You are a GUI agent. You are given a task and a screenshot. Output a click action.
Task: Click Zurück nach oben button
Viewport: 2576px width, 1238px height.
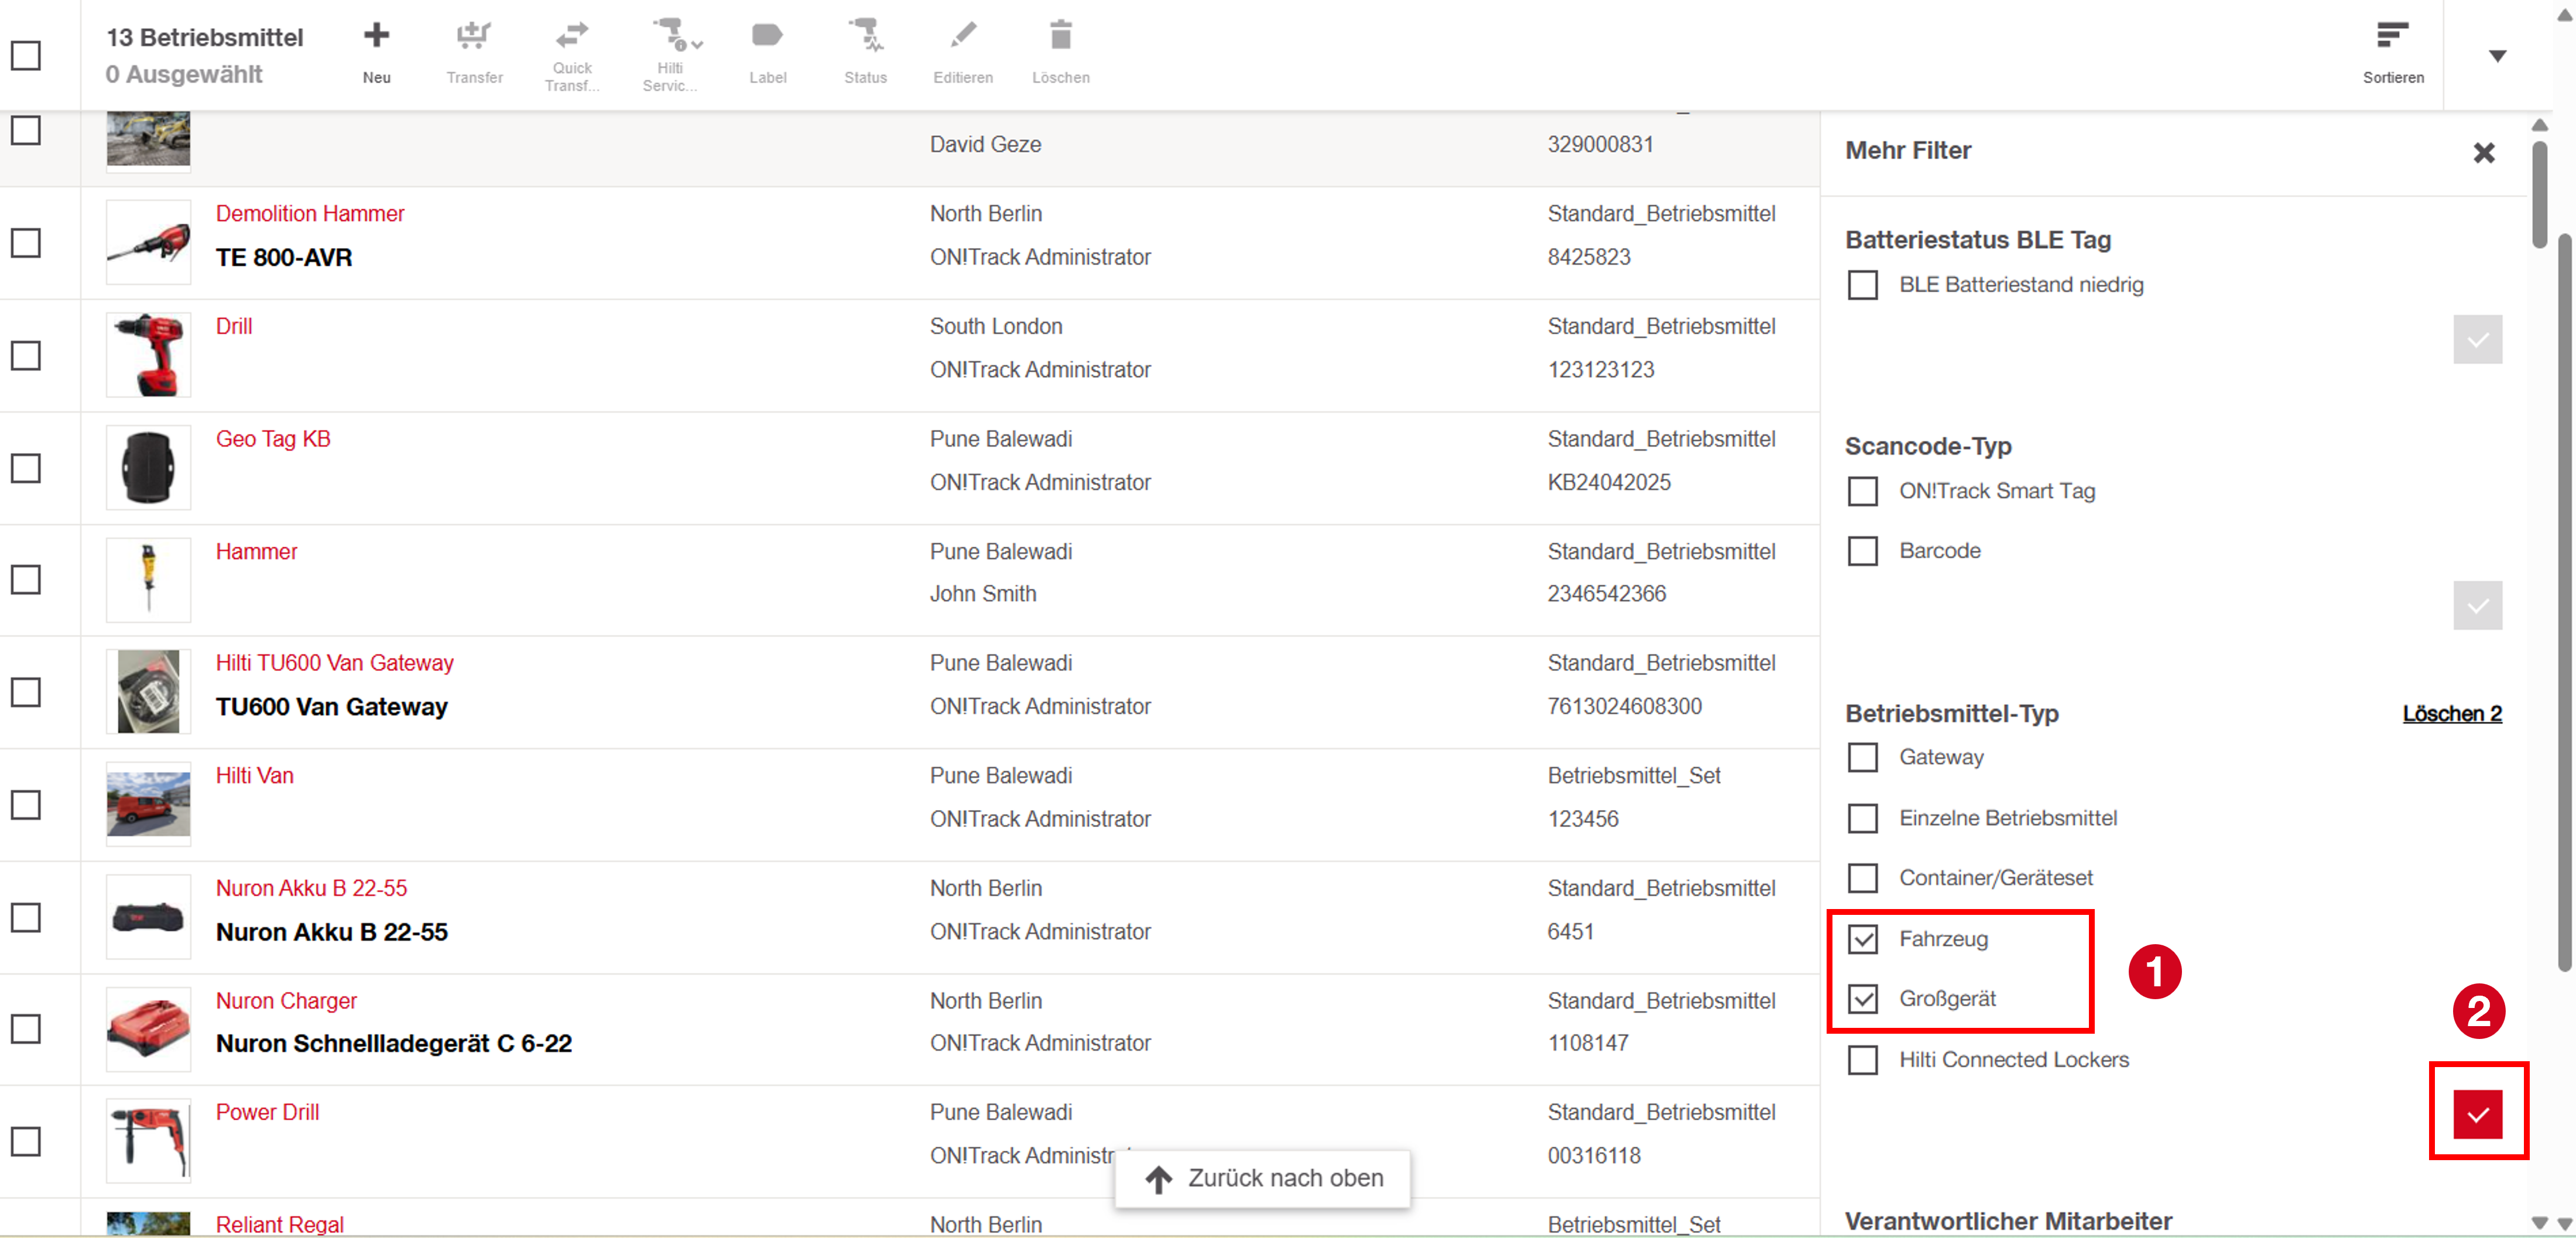pyautogui.click(x=1263, y=1179)
